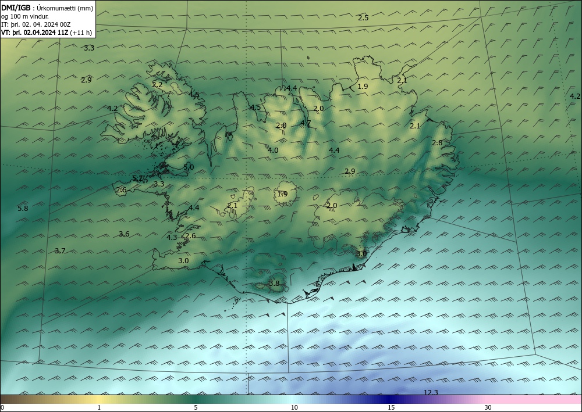Click the 5.8 value over the ocean
Viewport: 582px width, 412px height.
[x=23, y=209]
